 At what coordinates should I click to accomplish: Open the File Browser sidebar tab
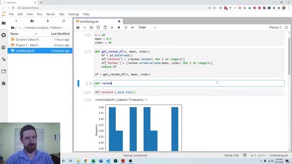pos(4,23)
